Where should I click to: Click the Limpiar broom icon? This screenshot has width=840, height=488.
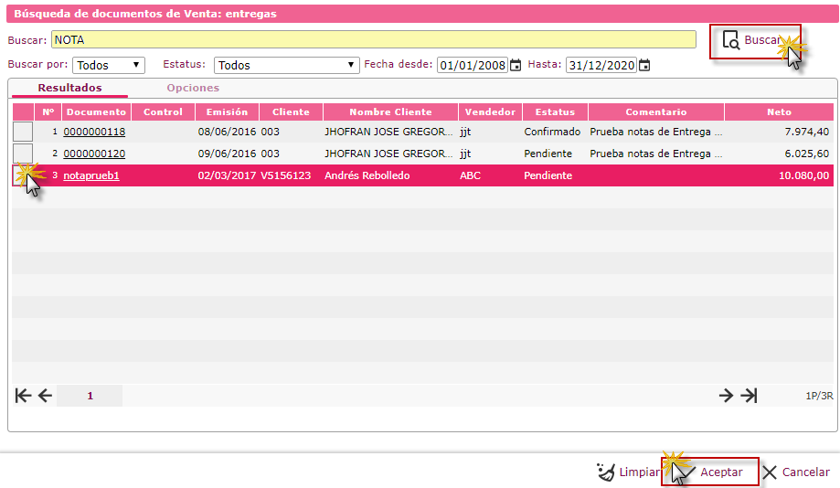point(605,472)
